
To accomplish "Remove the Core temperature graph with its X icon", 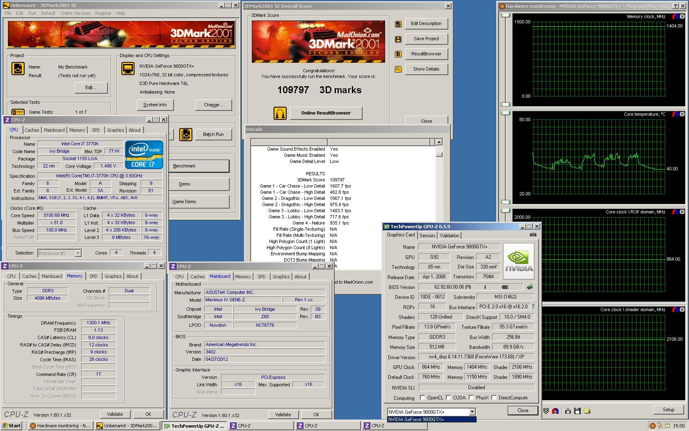I will coord(682,114).
